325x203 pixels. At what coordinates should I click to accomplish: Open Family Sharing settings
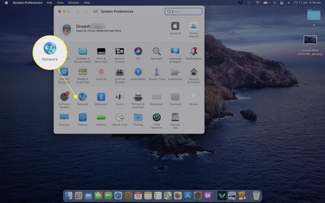(x=193, y=25)
